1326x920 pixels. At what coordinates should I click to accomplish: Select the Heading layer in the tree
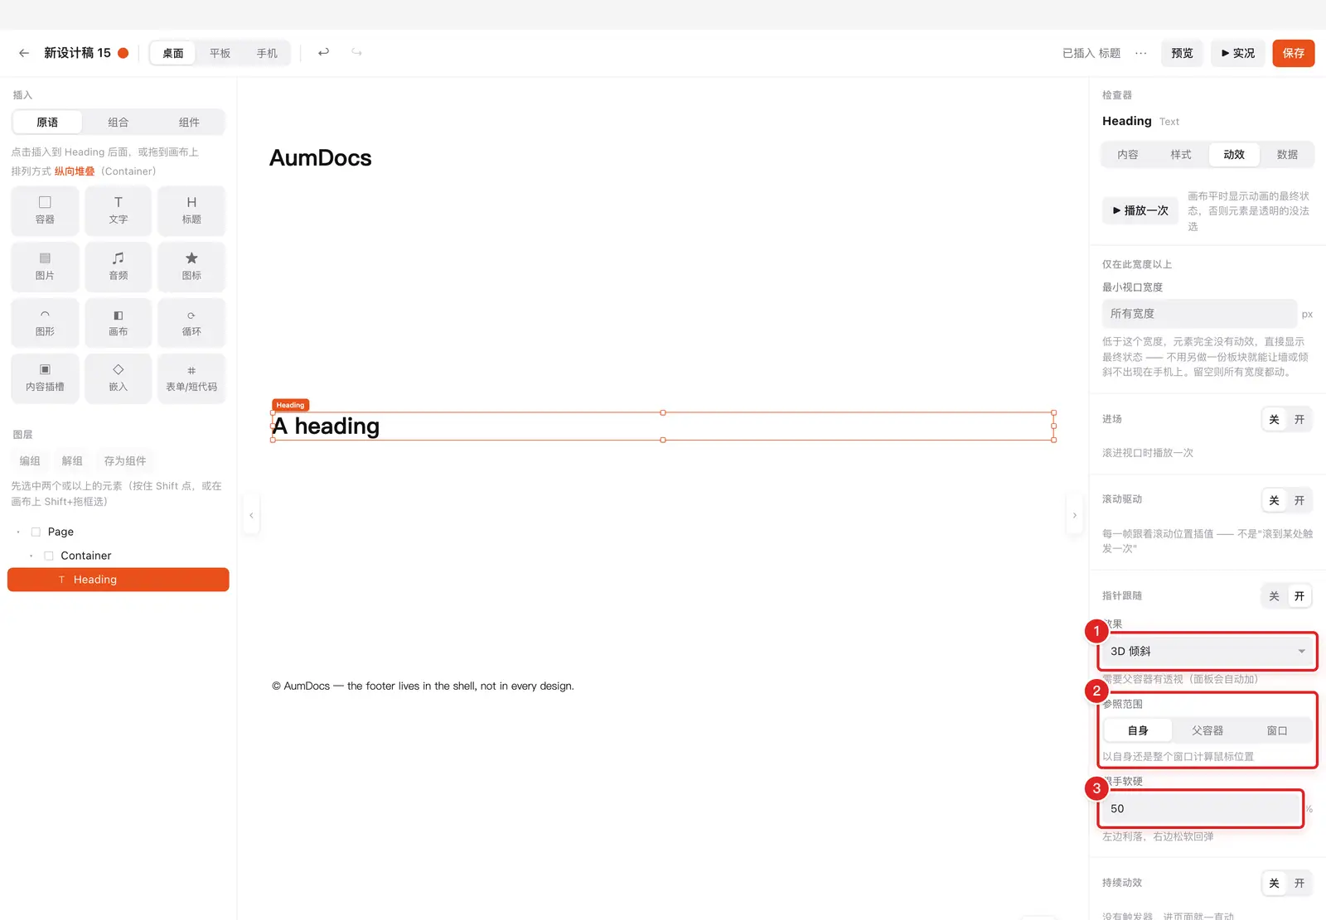click(119, 580)
